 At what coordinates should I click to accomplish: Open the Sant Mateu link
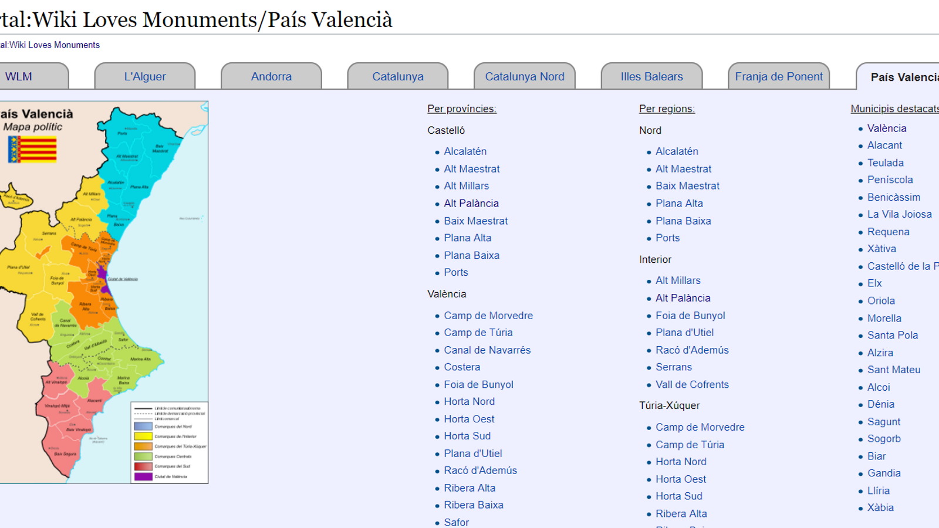894,370
